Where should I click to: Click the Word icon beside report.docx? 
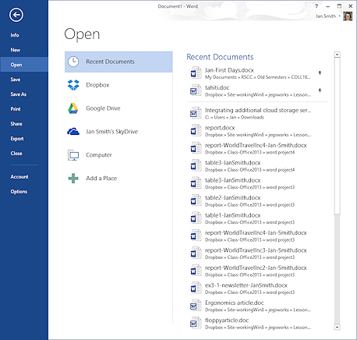coord(196,130)
